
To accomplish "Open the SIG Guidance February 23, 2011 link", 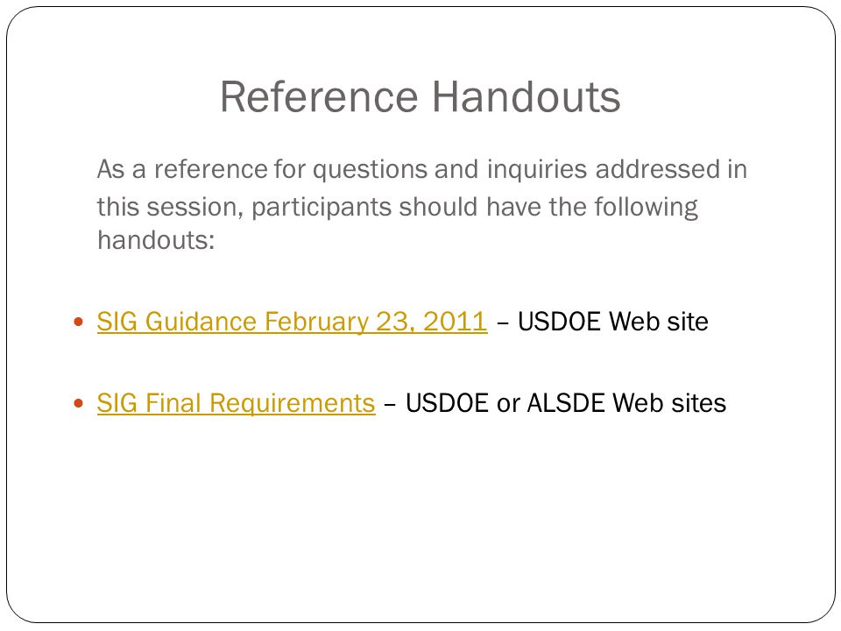I will point(293,322).
